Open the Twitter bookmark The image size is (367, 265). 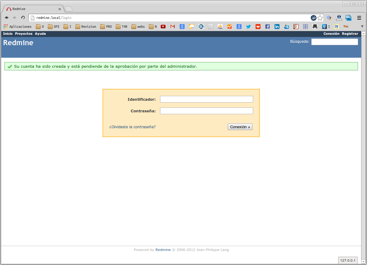coord(248,27)
